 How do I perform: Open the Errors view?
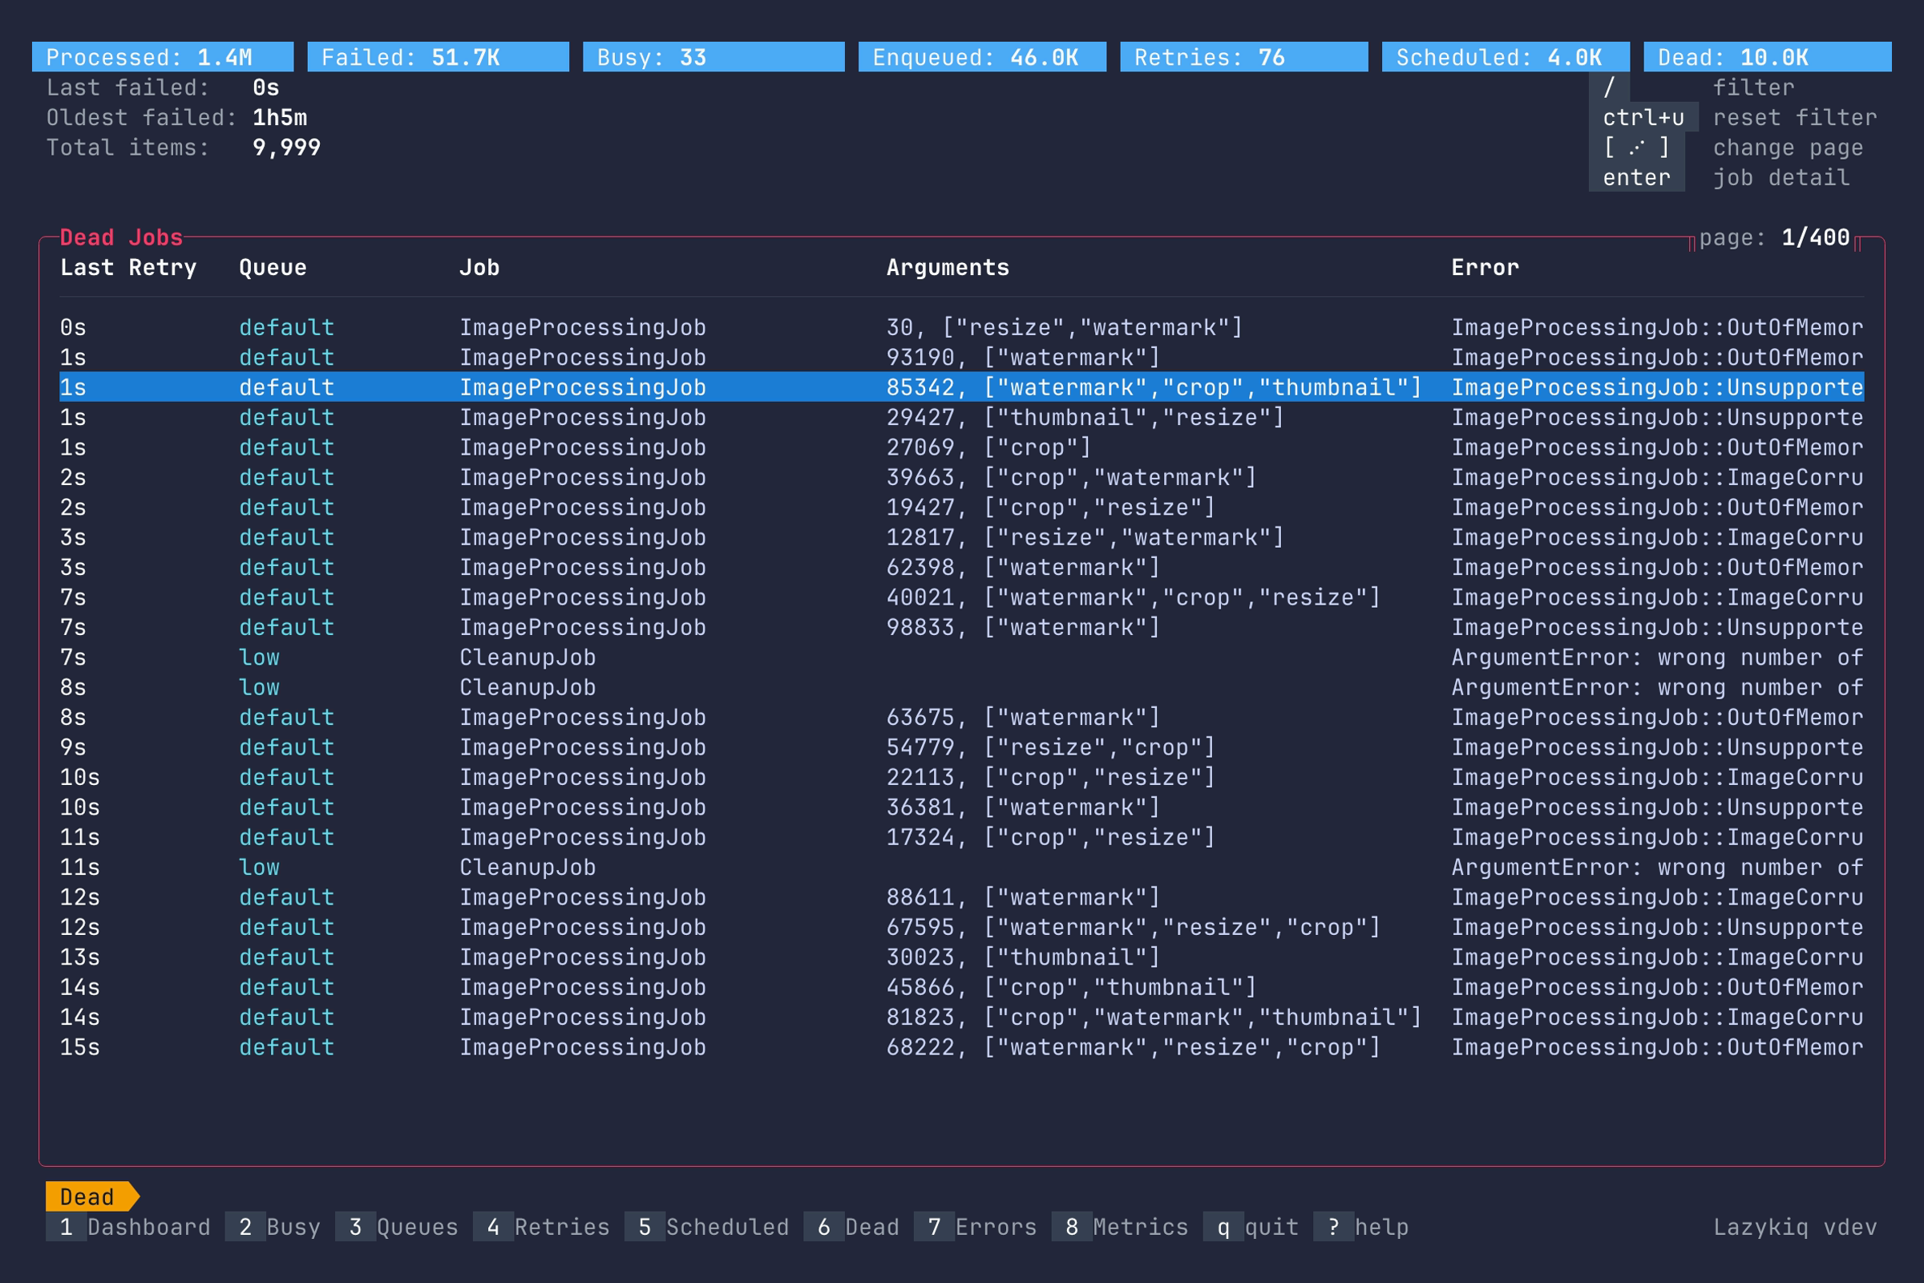coord(975,1228)
